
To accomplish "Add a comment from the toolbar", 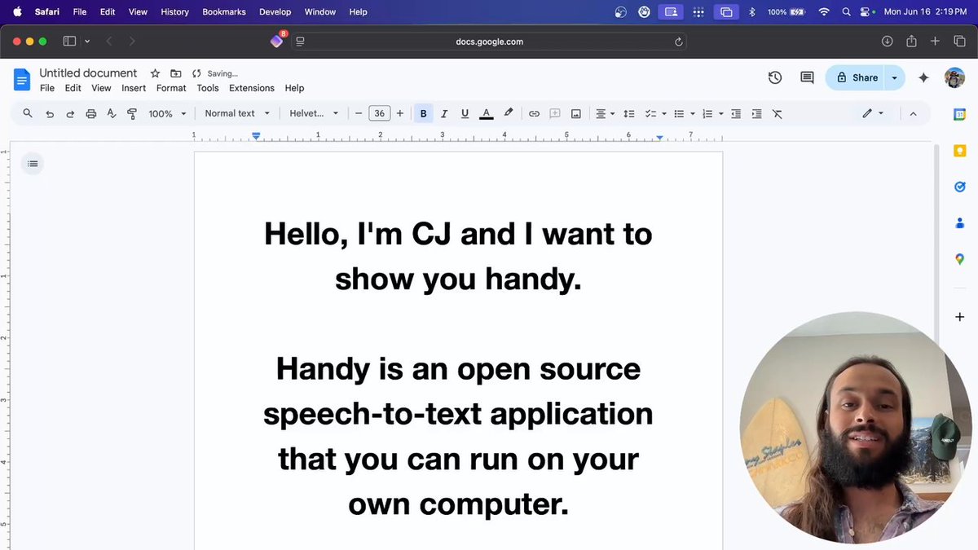I will click(555, 114).
